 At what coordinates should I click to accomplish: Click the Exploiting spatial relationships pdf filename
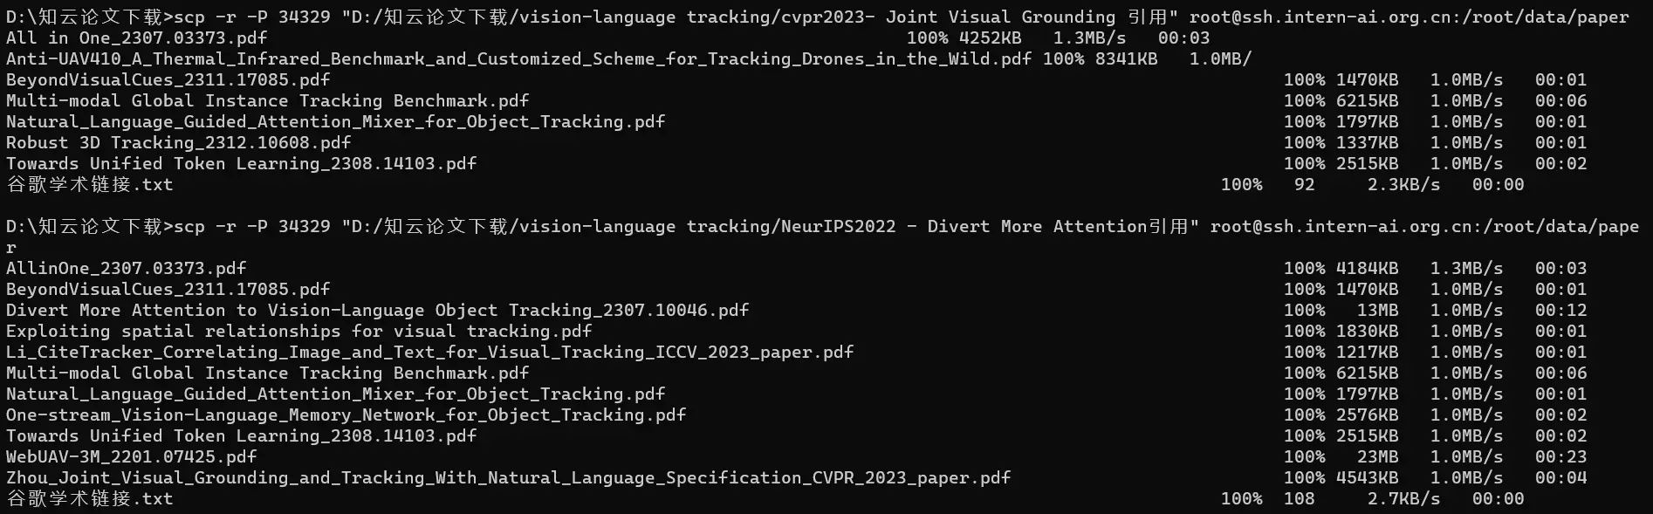(x=298, y=332)
